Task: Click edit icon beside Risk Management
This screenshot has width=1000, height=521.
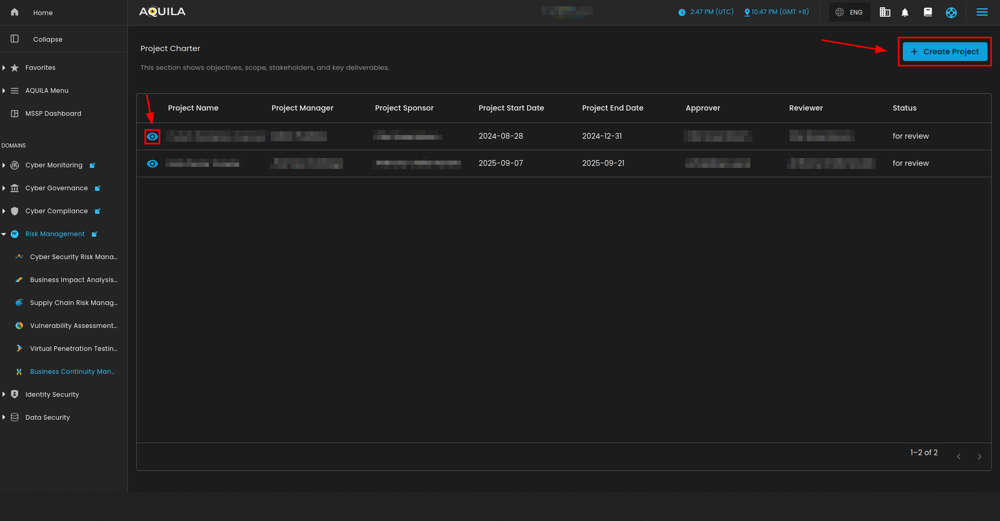Action: 94,234
